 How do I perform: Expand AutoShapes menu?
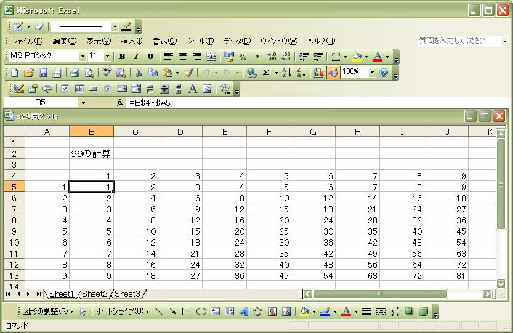(123, 311)
